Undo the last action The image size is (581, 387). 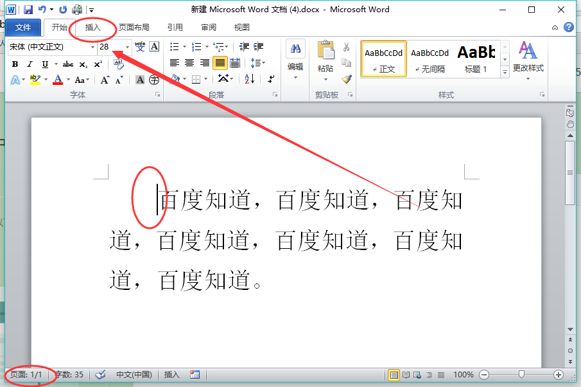pyautogui.click(x=42, y=10)
